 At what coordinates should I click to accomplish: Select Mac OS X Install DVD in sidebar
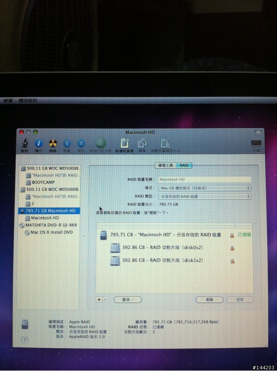coord(49,232)
